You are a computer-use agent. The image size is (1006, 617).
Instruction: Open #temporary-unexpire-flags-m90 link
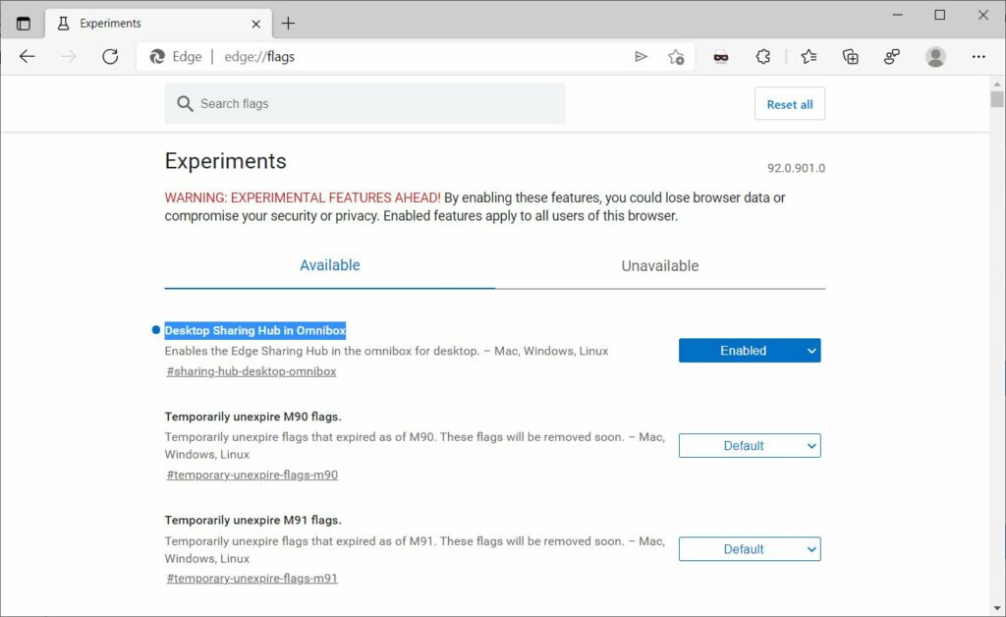pyautogui.click(x=252, y=475)
